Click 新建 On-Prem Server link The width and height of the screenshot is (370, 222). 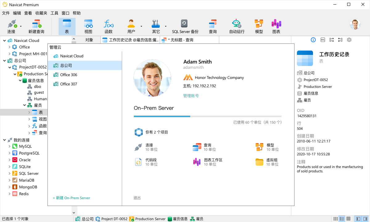(x=72, y=198)
